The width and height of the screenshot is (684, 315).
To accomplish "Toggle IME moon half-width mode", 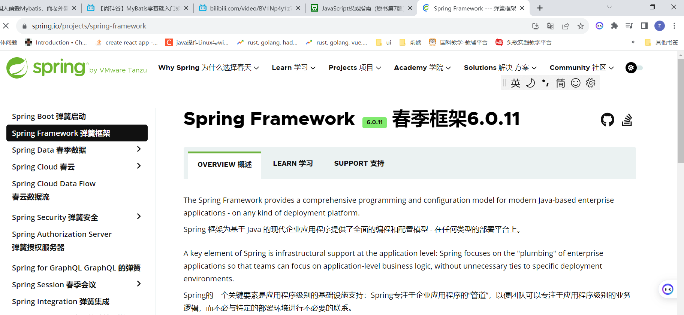I will coord(530,83).
